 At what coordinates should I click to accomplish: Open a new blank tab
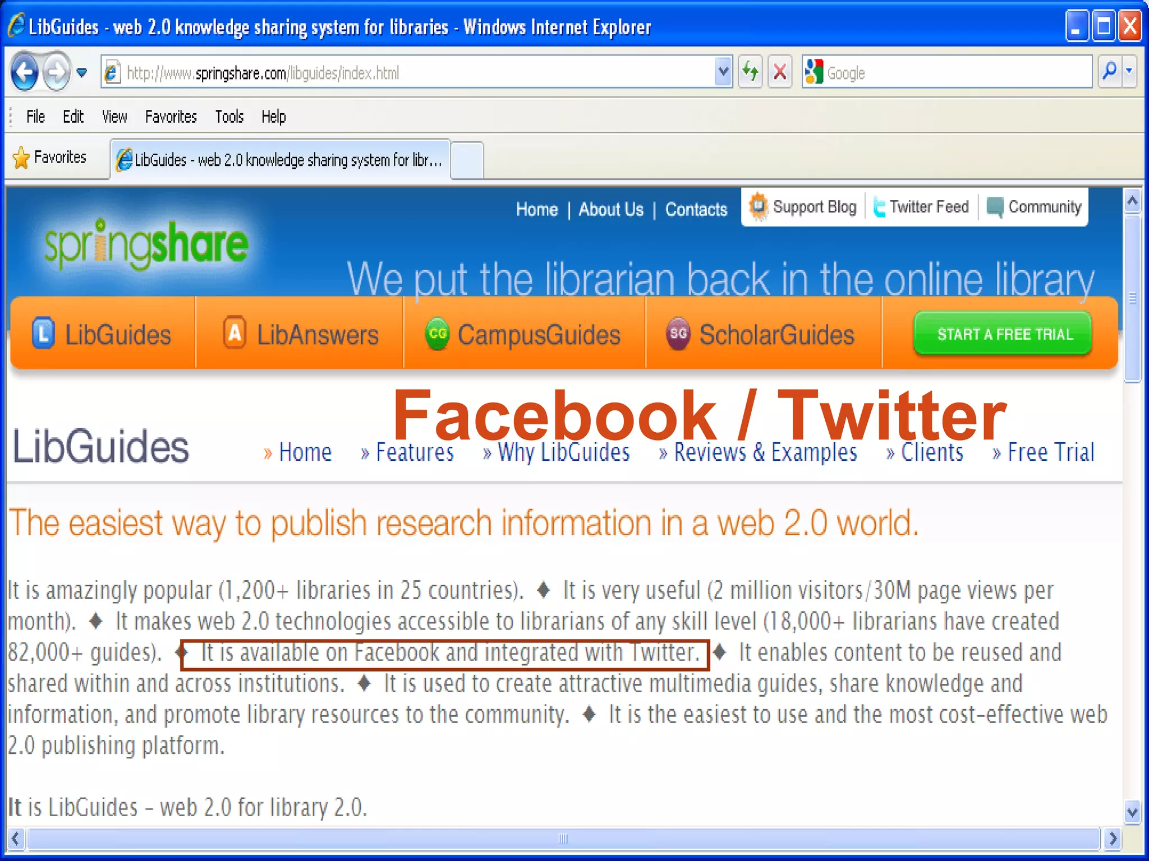point(467,160)
